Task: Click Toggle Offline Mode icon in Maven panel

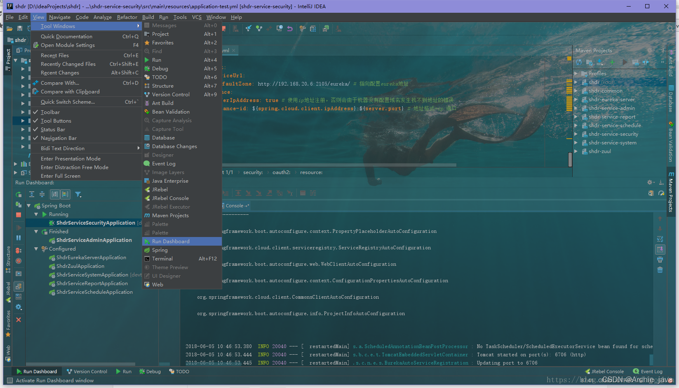Action: coord(646,62)
